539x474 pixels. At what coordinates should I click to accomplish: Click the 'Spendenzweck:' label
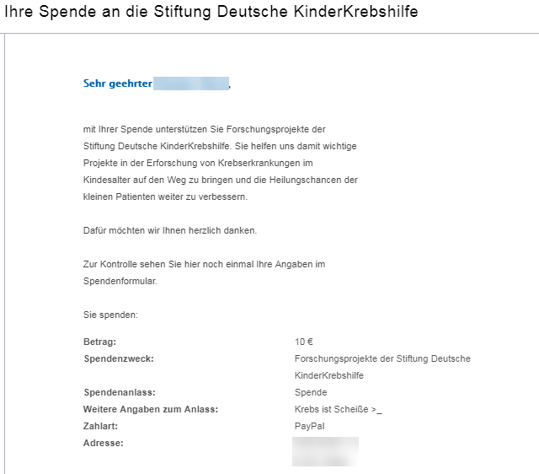(x=119, y=358)
